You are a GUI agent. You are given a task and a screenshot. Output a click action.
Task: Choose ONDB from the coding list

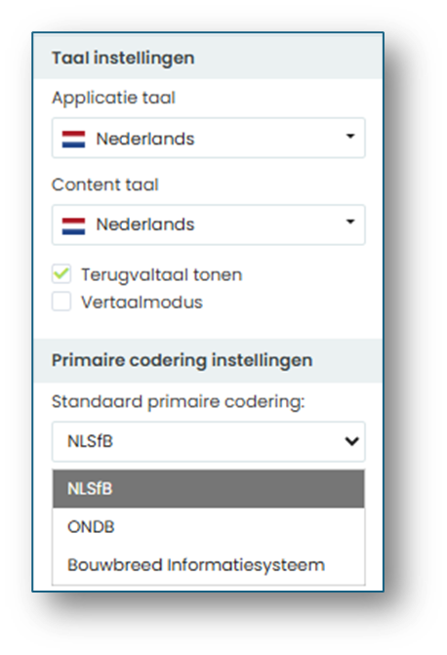(209, 527)
